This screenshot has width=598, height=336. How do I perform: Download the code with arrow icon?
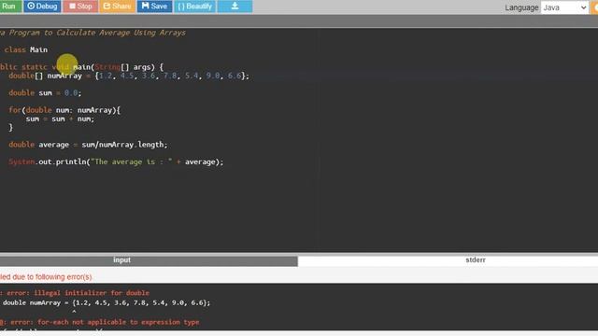click(x=235, y=7)
